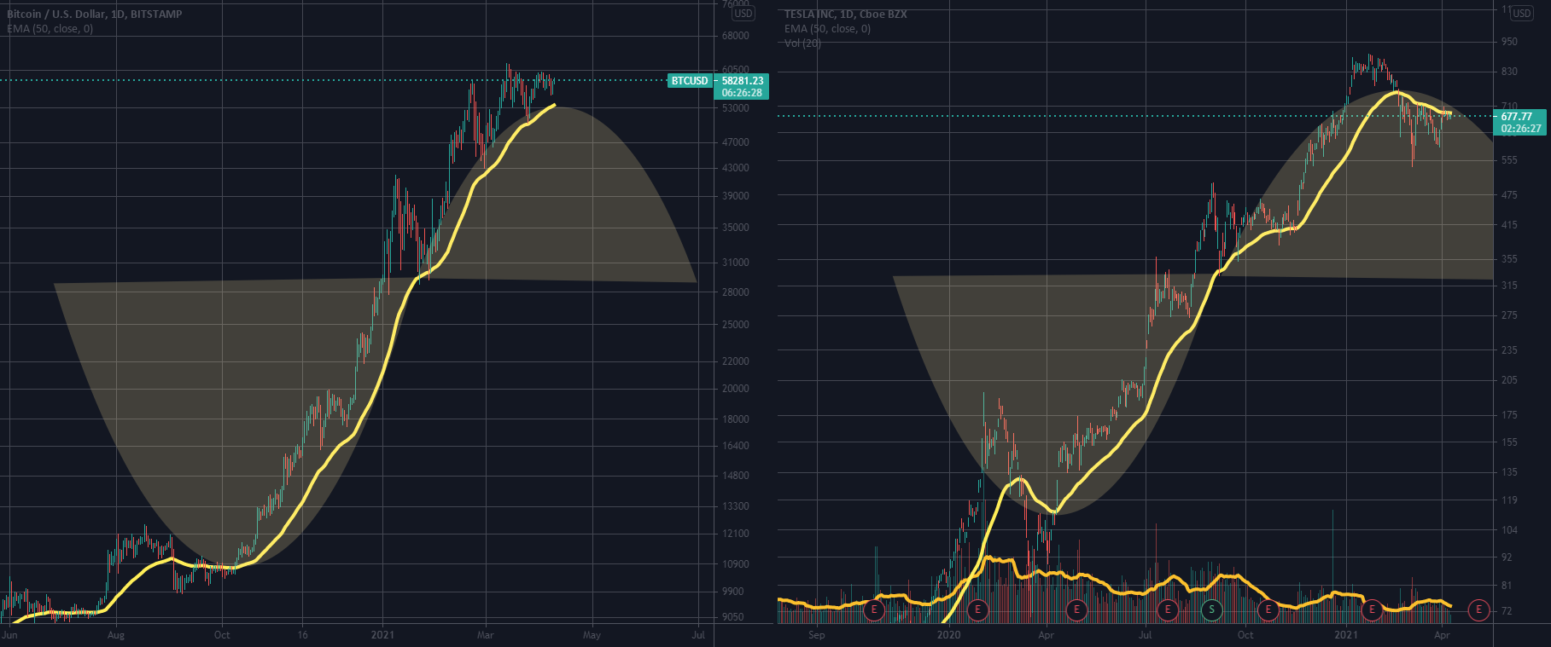
Task: Select the Vol (20) indicator legend
Action: [802, 43]
